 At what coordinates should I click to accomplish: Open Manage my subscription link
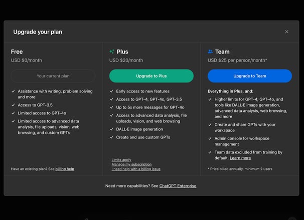tap(131, 164)
